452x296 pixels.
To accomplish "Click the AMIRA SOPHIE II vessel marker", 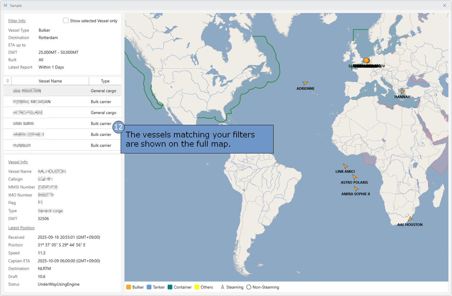I will click(356, 188).
